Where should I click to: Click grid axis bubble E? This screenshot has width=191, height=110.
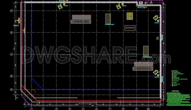(x=11, y=11)
